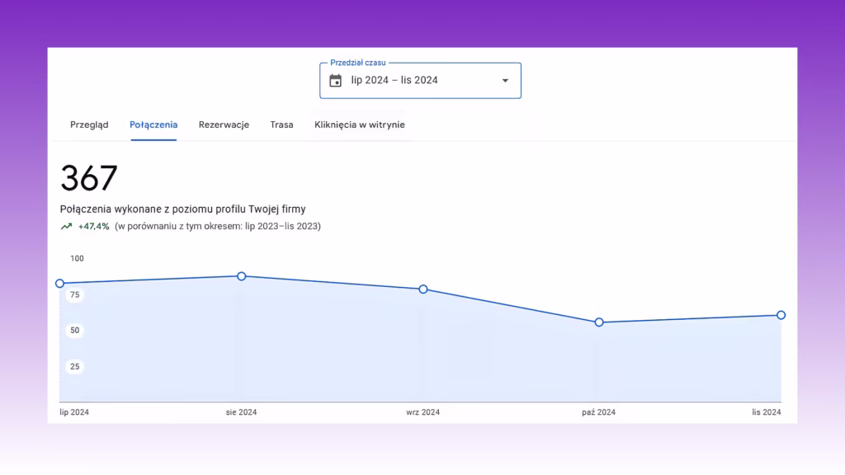This screenshot has width=845, height=475.
Task: Click the 'sie 2024' x-axis label
Action: click(x=242, y=412)
